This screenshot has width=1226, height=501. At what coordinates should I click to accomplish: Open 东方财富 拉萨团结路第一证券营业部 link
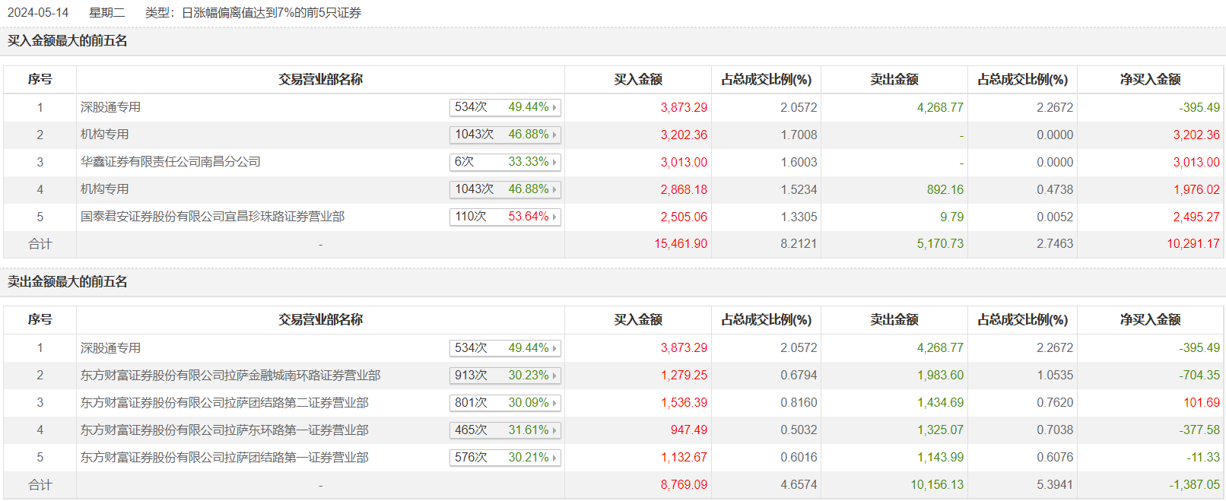pyautogui.click(x=224, y=458)
